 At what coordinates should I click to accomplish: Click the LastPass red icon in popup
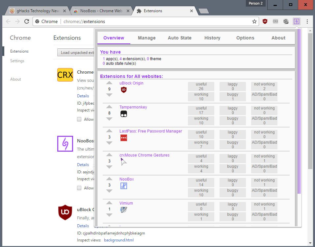point(124,138)
